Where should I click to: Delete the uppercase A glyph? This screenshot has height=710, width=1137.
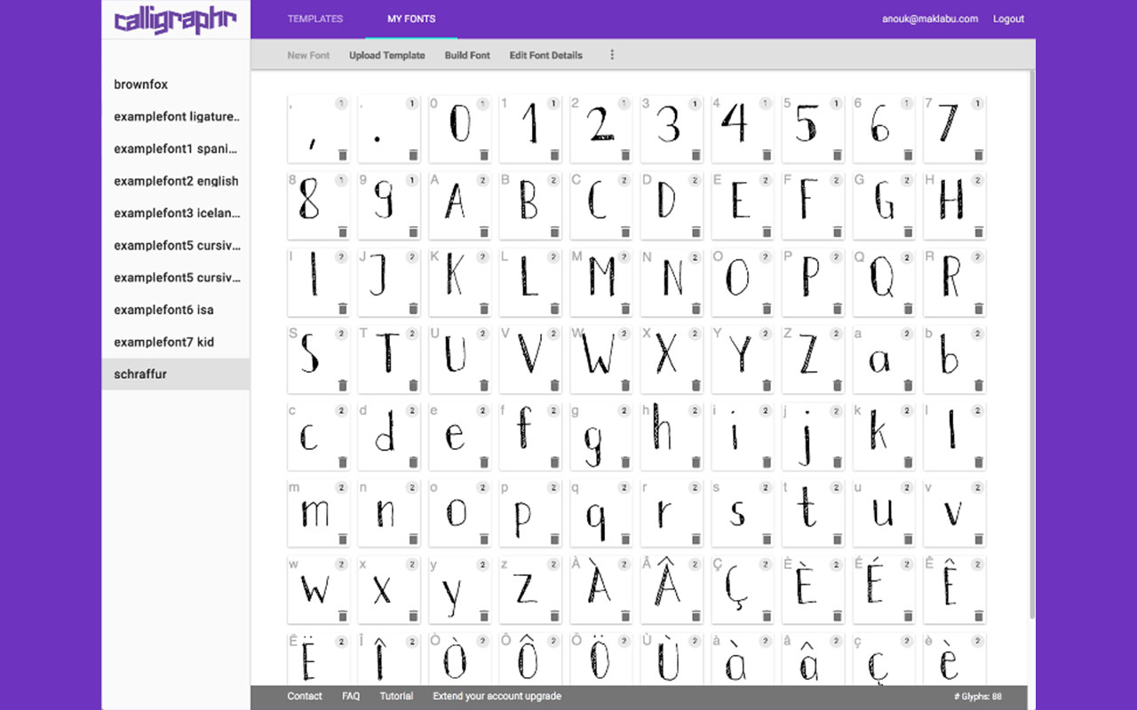[x=484, y=231]
